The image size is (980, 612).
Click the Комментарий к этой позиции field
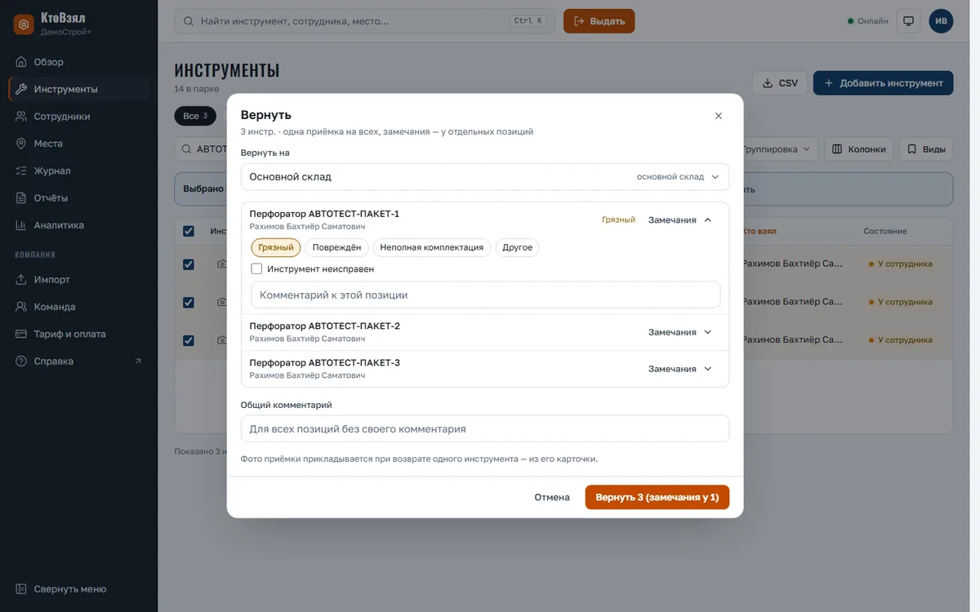pos(486,295)
